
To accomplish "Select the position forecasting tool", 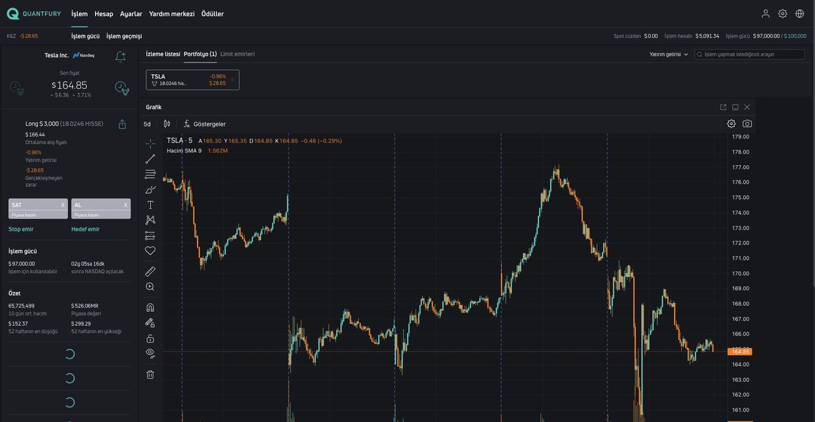I will pyautogui.click(x=150, y=236).
